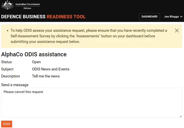Expand the Joe Bloggs user menu
The image size is (184, 128).
[x=173, y=17]
